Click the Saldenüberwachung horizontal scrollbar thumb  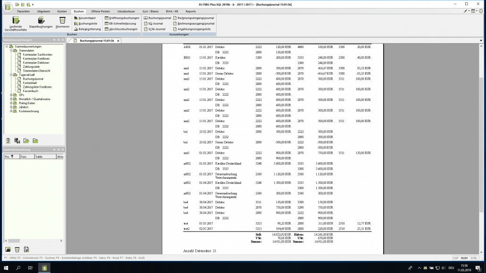pos(14,241)
